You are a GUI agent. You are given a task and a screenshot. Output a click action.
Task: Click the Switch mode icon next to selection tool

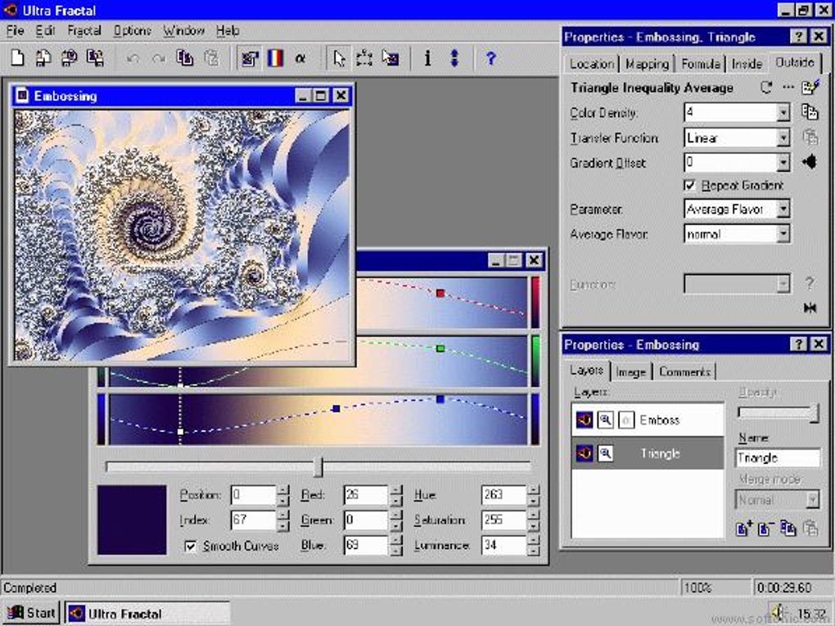click(x=390, y=58)
